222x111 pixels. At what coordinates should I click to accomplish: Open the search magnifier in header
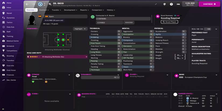[50, 4]
